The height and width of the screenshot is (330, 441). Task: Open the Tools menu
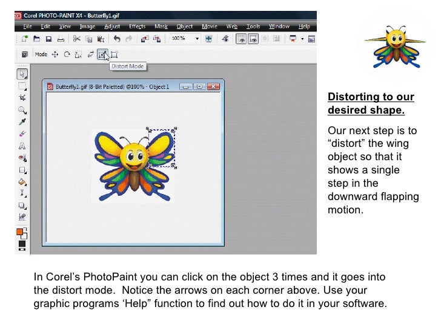[x=253, y=27]
